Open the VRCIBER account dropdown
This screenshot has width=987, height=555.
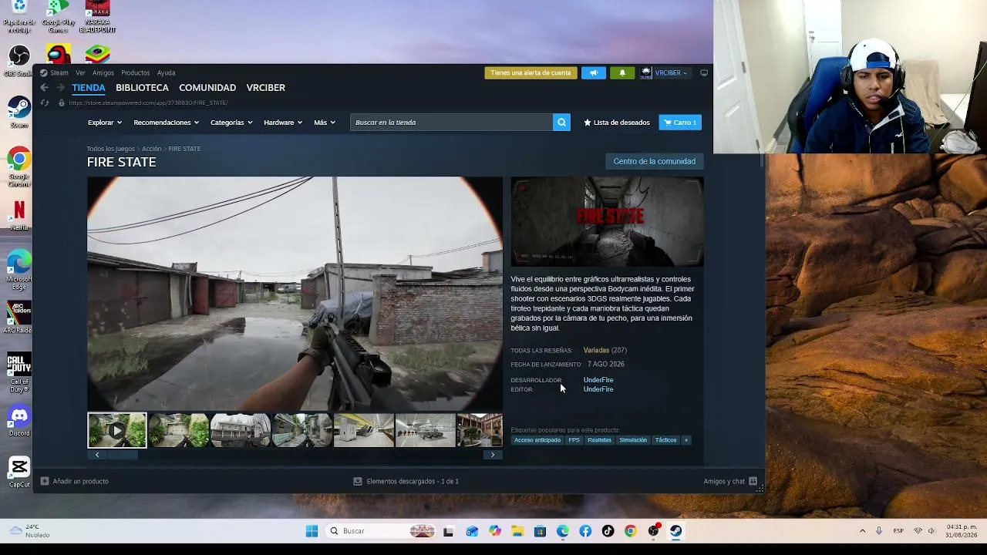tap(671, 73)
